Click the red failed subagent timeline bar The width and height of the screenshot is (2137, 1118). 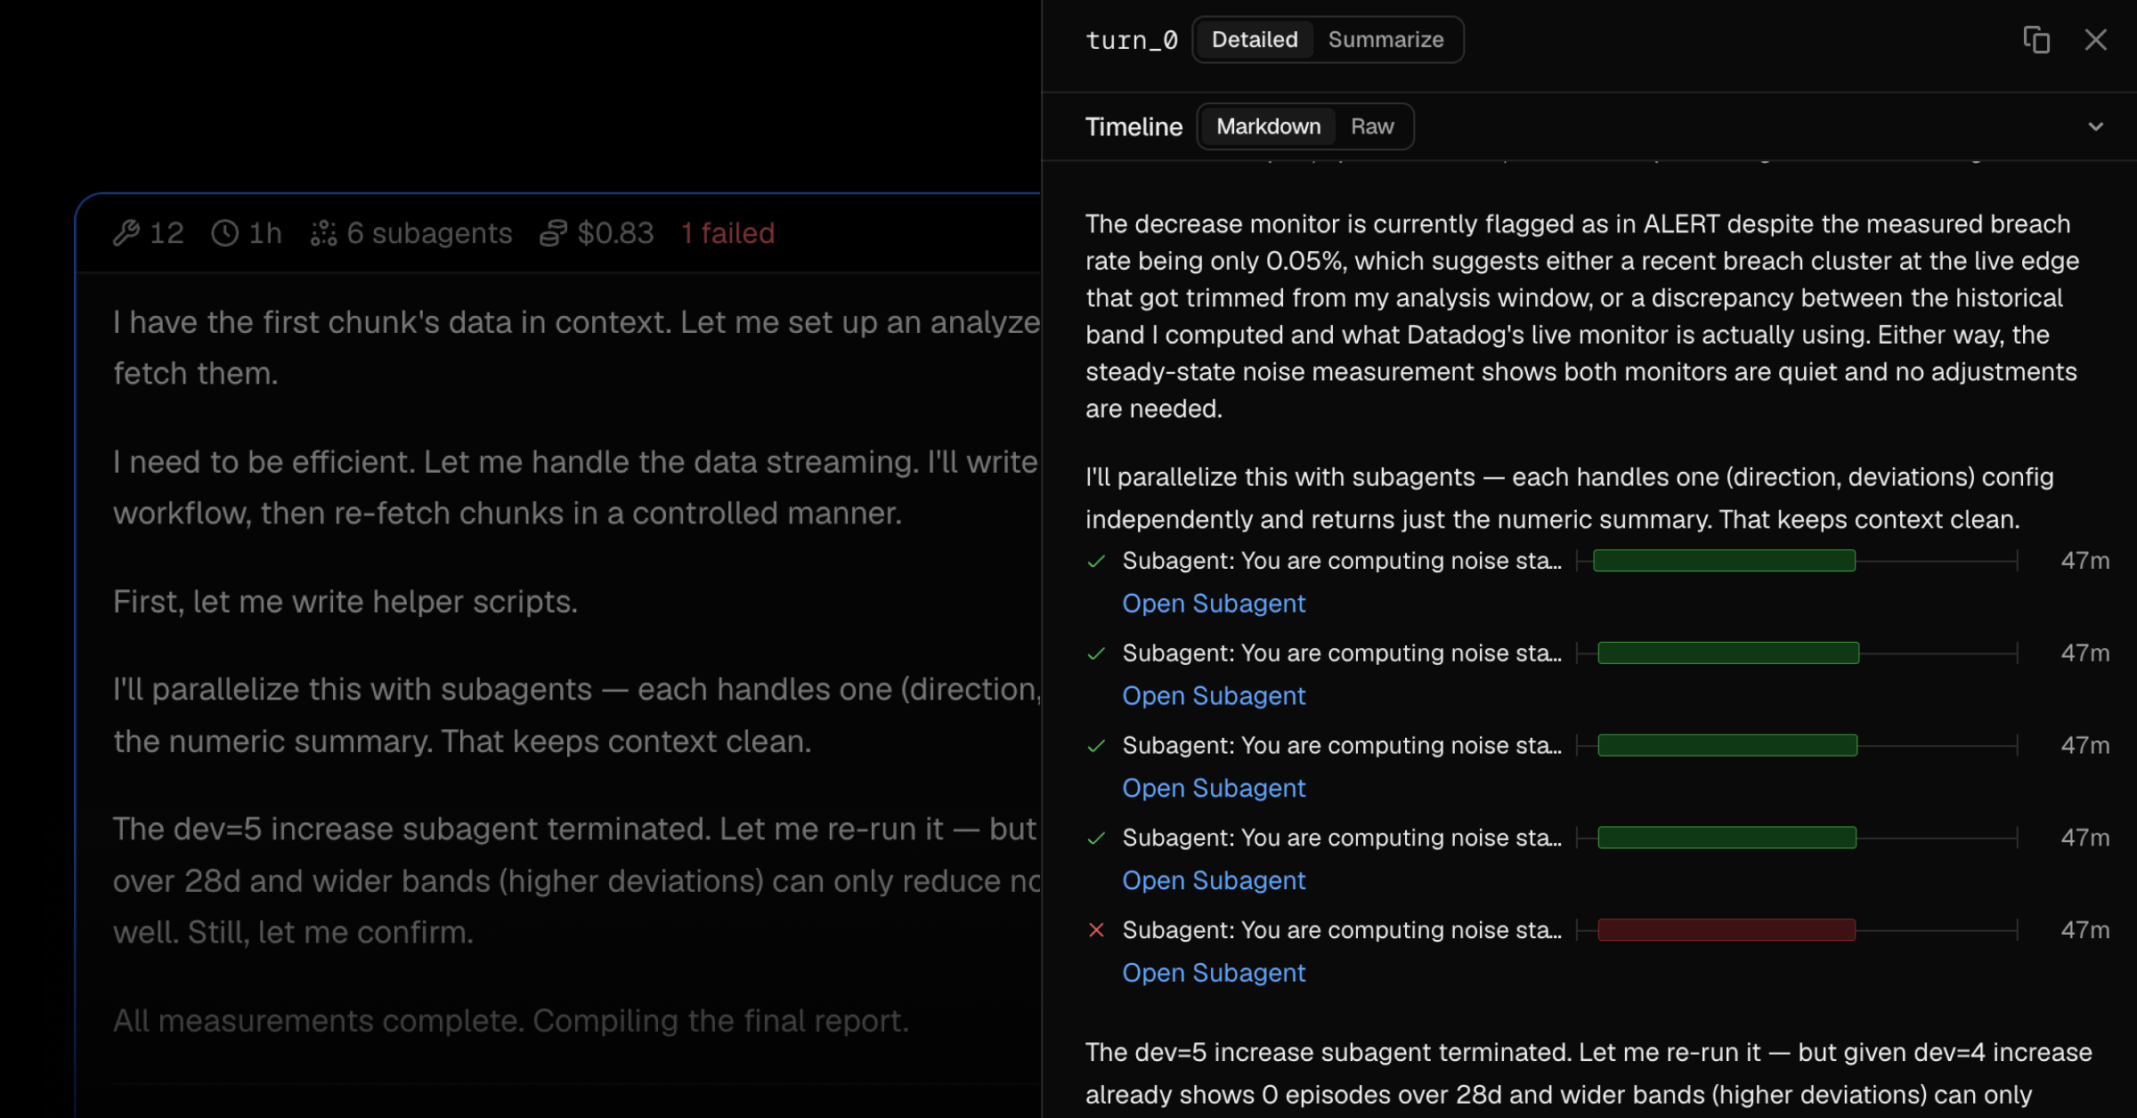tap(1727, 930)
